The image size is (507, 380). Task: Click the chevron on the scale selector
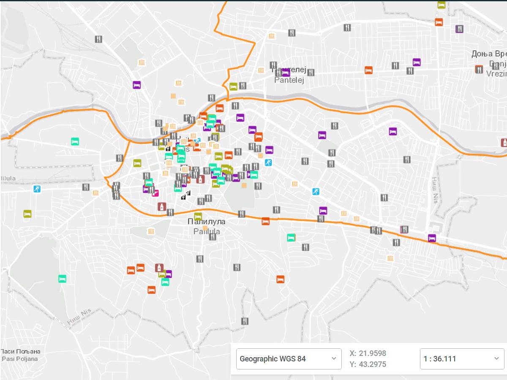[x=496, y=358]
